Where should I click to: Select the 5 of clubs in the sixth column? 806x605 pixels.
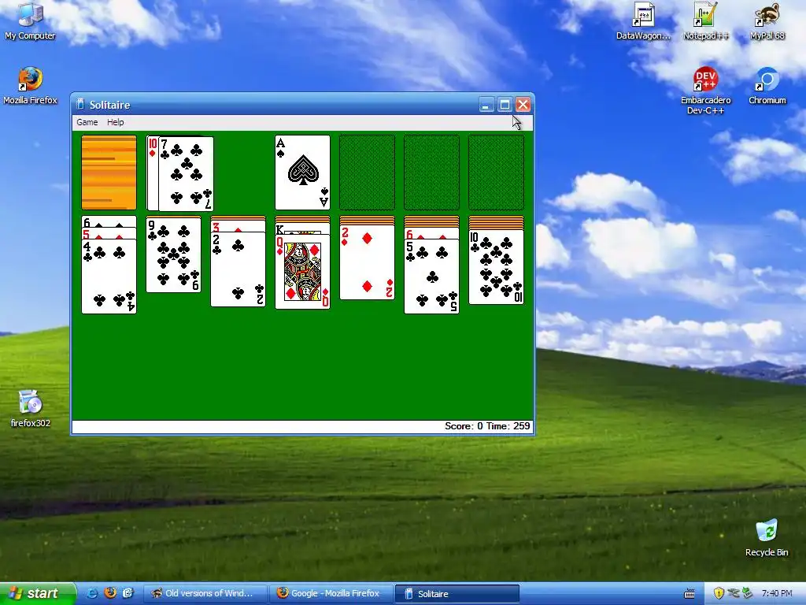(x=432, y=277)
